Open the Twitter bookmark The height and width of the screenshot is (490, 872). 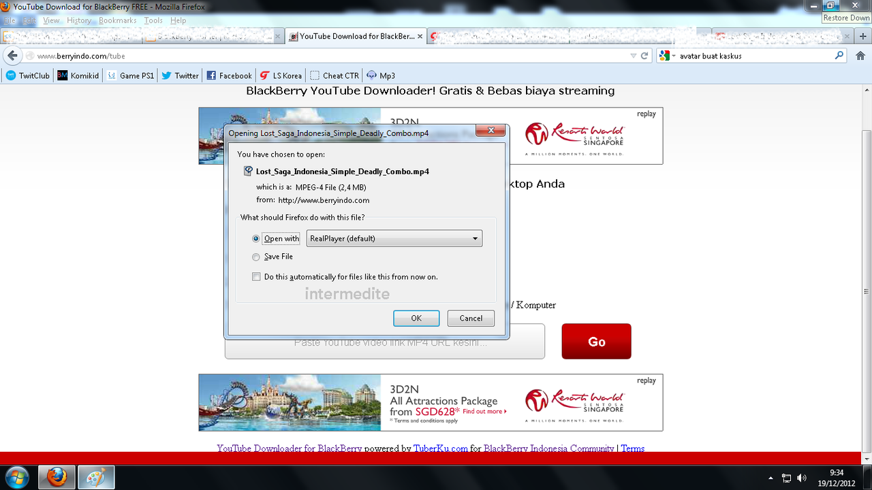180,76
